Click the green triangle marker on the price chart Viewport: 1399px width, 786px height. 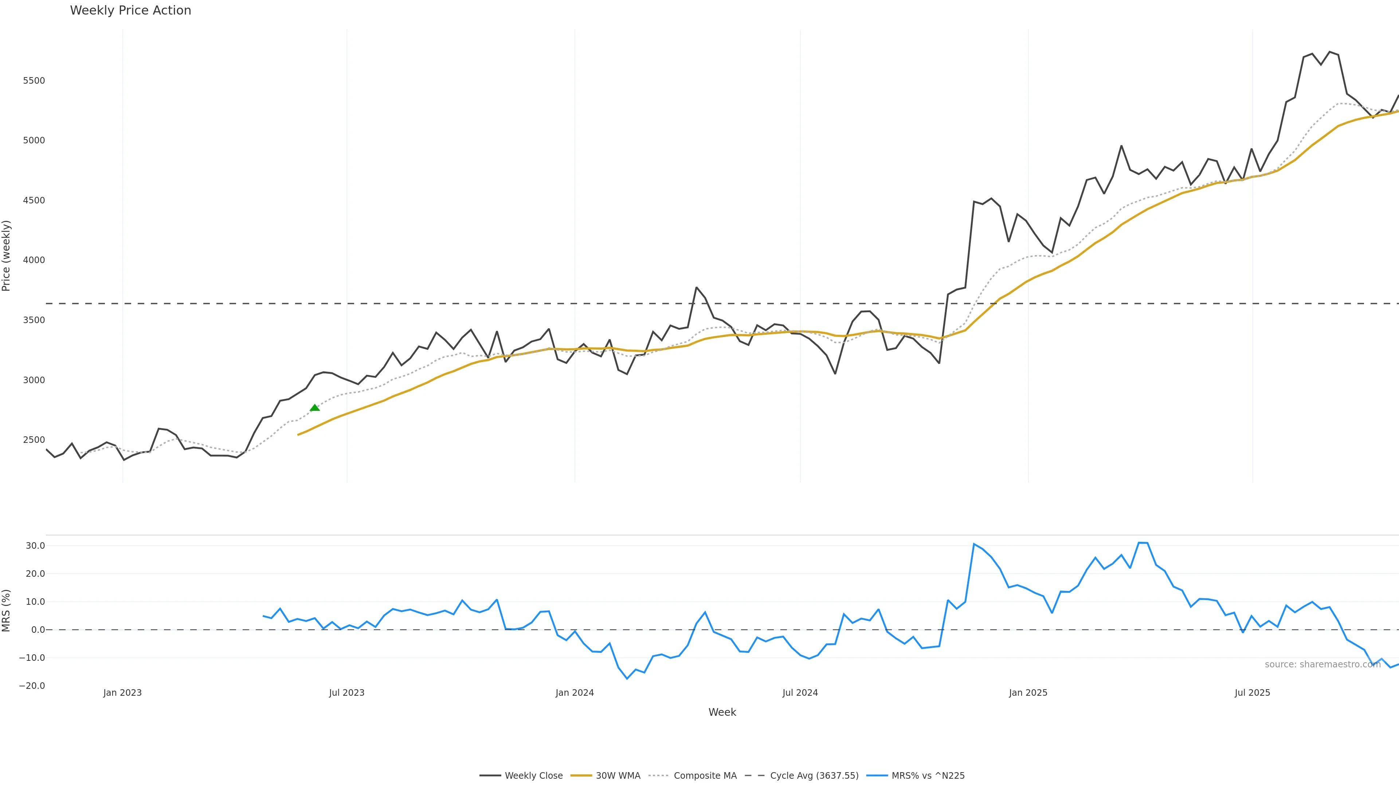click(x=314, y=408)
